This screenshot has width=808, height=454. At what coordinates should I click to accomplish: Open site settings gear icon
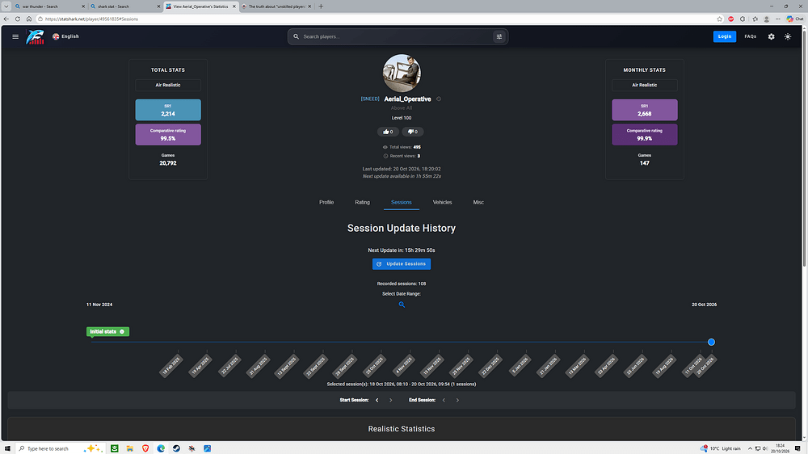tap(772, 36)
